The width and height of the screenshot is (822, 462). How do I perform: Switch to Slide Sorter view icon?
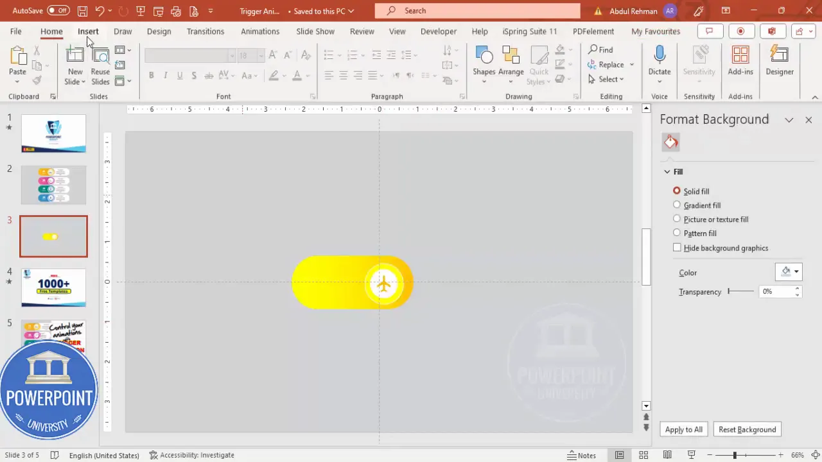pyautogui.click(x=643, y=455)
